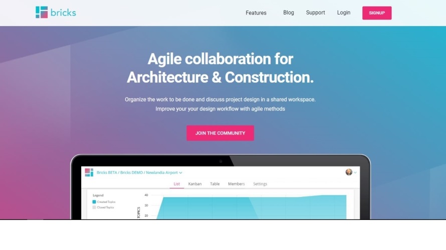Switch to the Kanban tab

pos(195,184)
